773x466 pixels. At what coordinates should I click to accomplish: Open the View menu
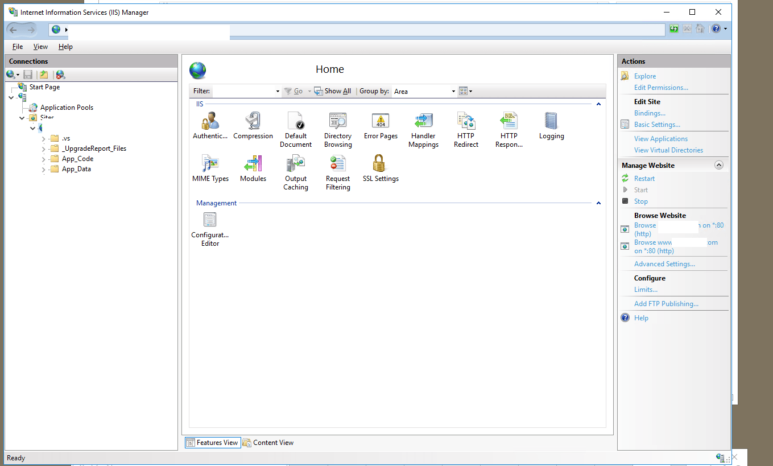pos(40,47)
